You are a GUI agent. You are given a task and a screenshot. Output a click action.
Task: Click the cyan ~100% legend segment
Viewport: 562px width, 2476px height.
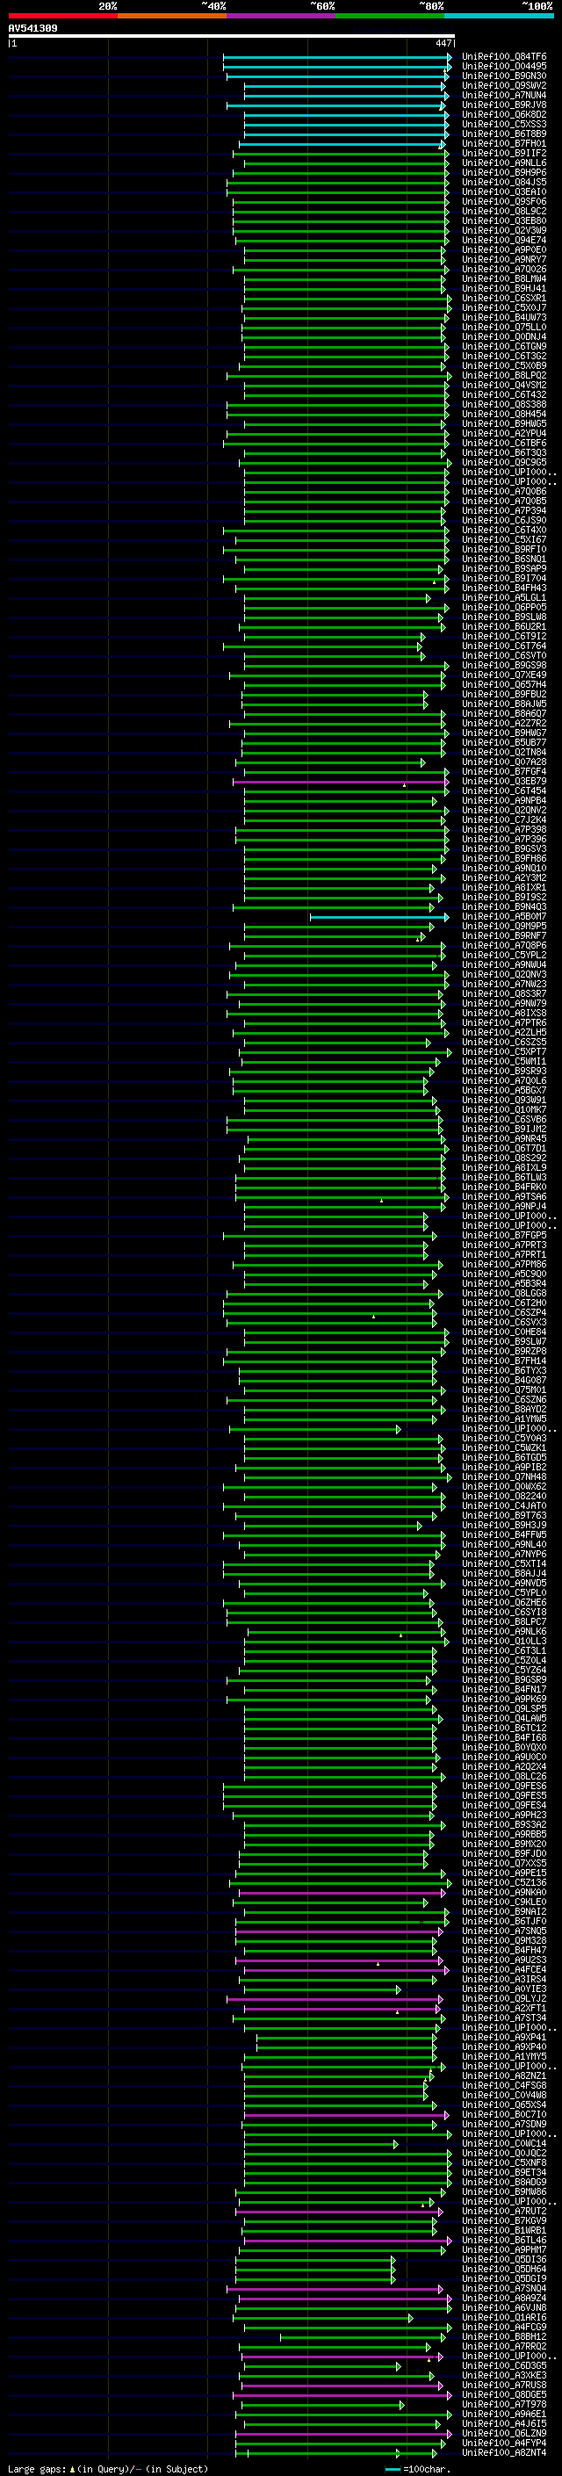(500, 16)
